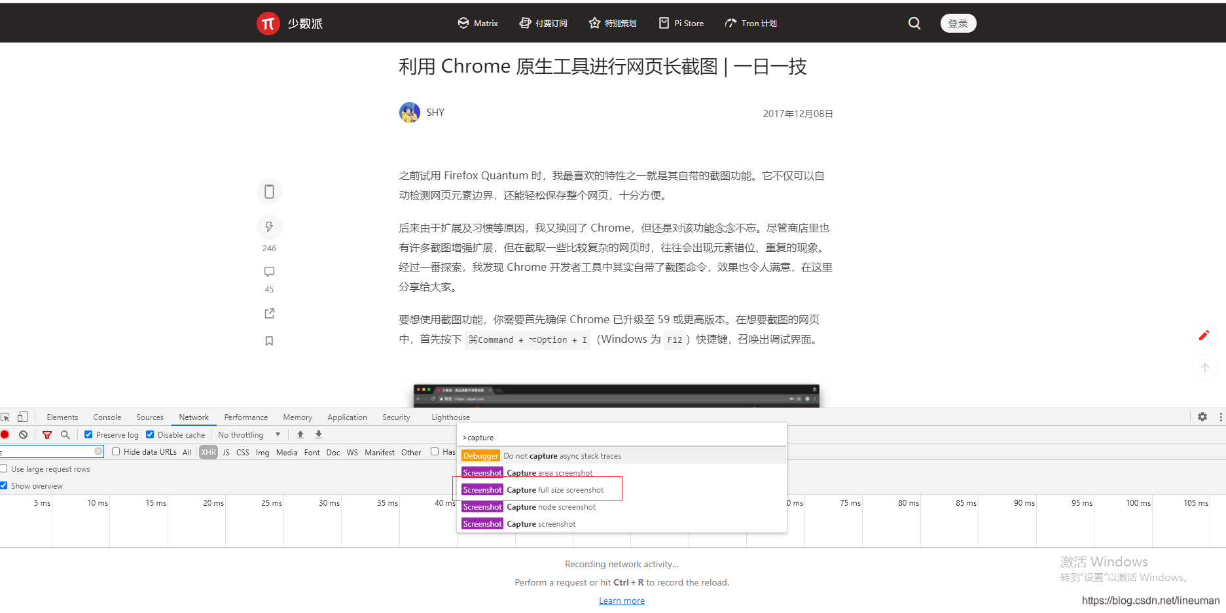Switch to the Sources tab
The height and width of the screenshot is (613, 1226).
150,417
